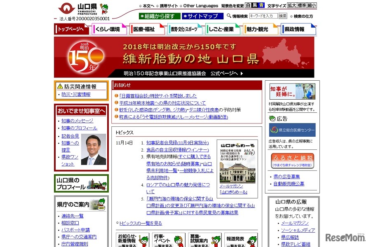Click 組織から探す green button
371x247 pixels.
pyautogui.click(x=159, y=16)
